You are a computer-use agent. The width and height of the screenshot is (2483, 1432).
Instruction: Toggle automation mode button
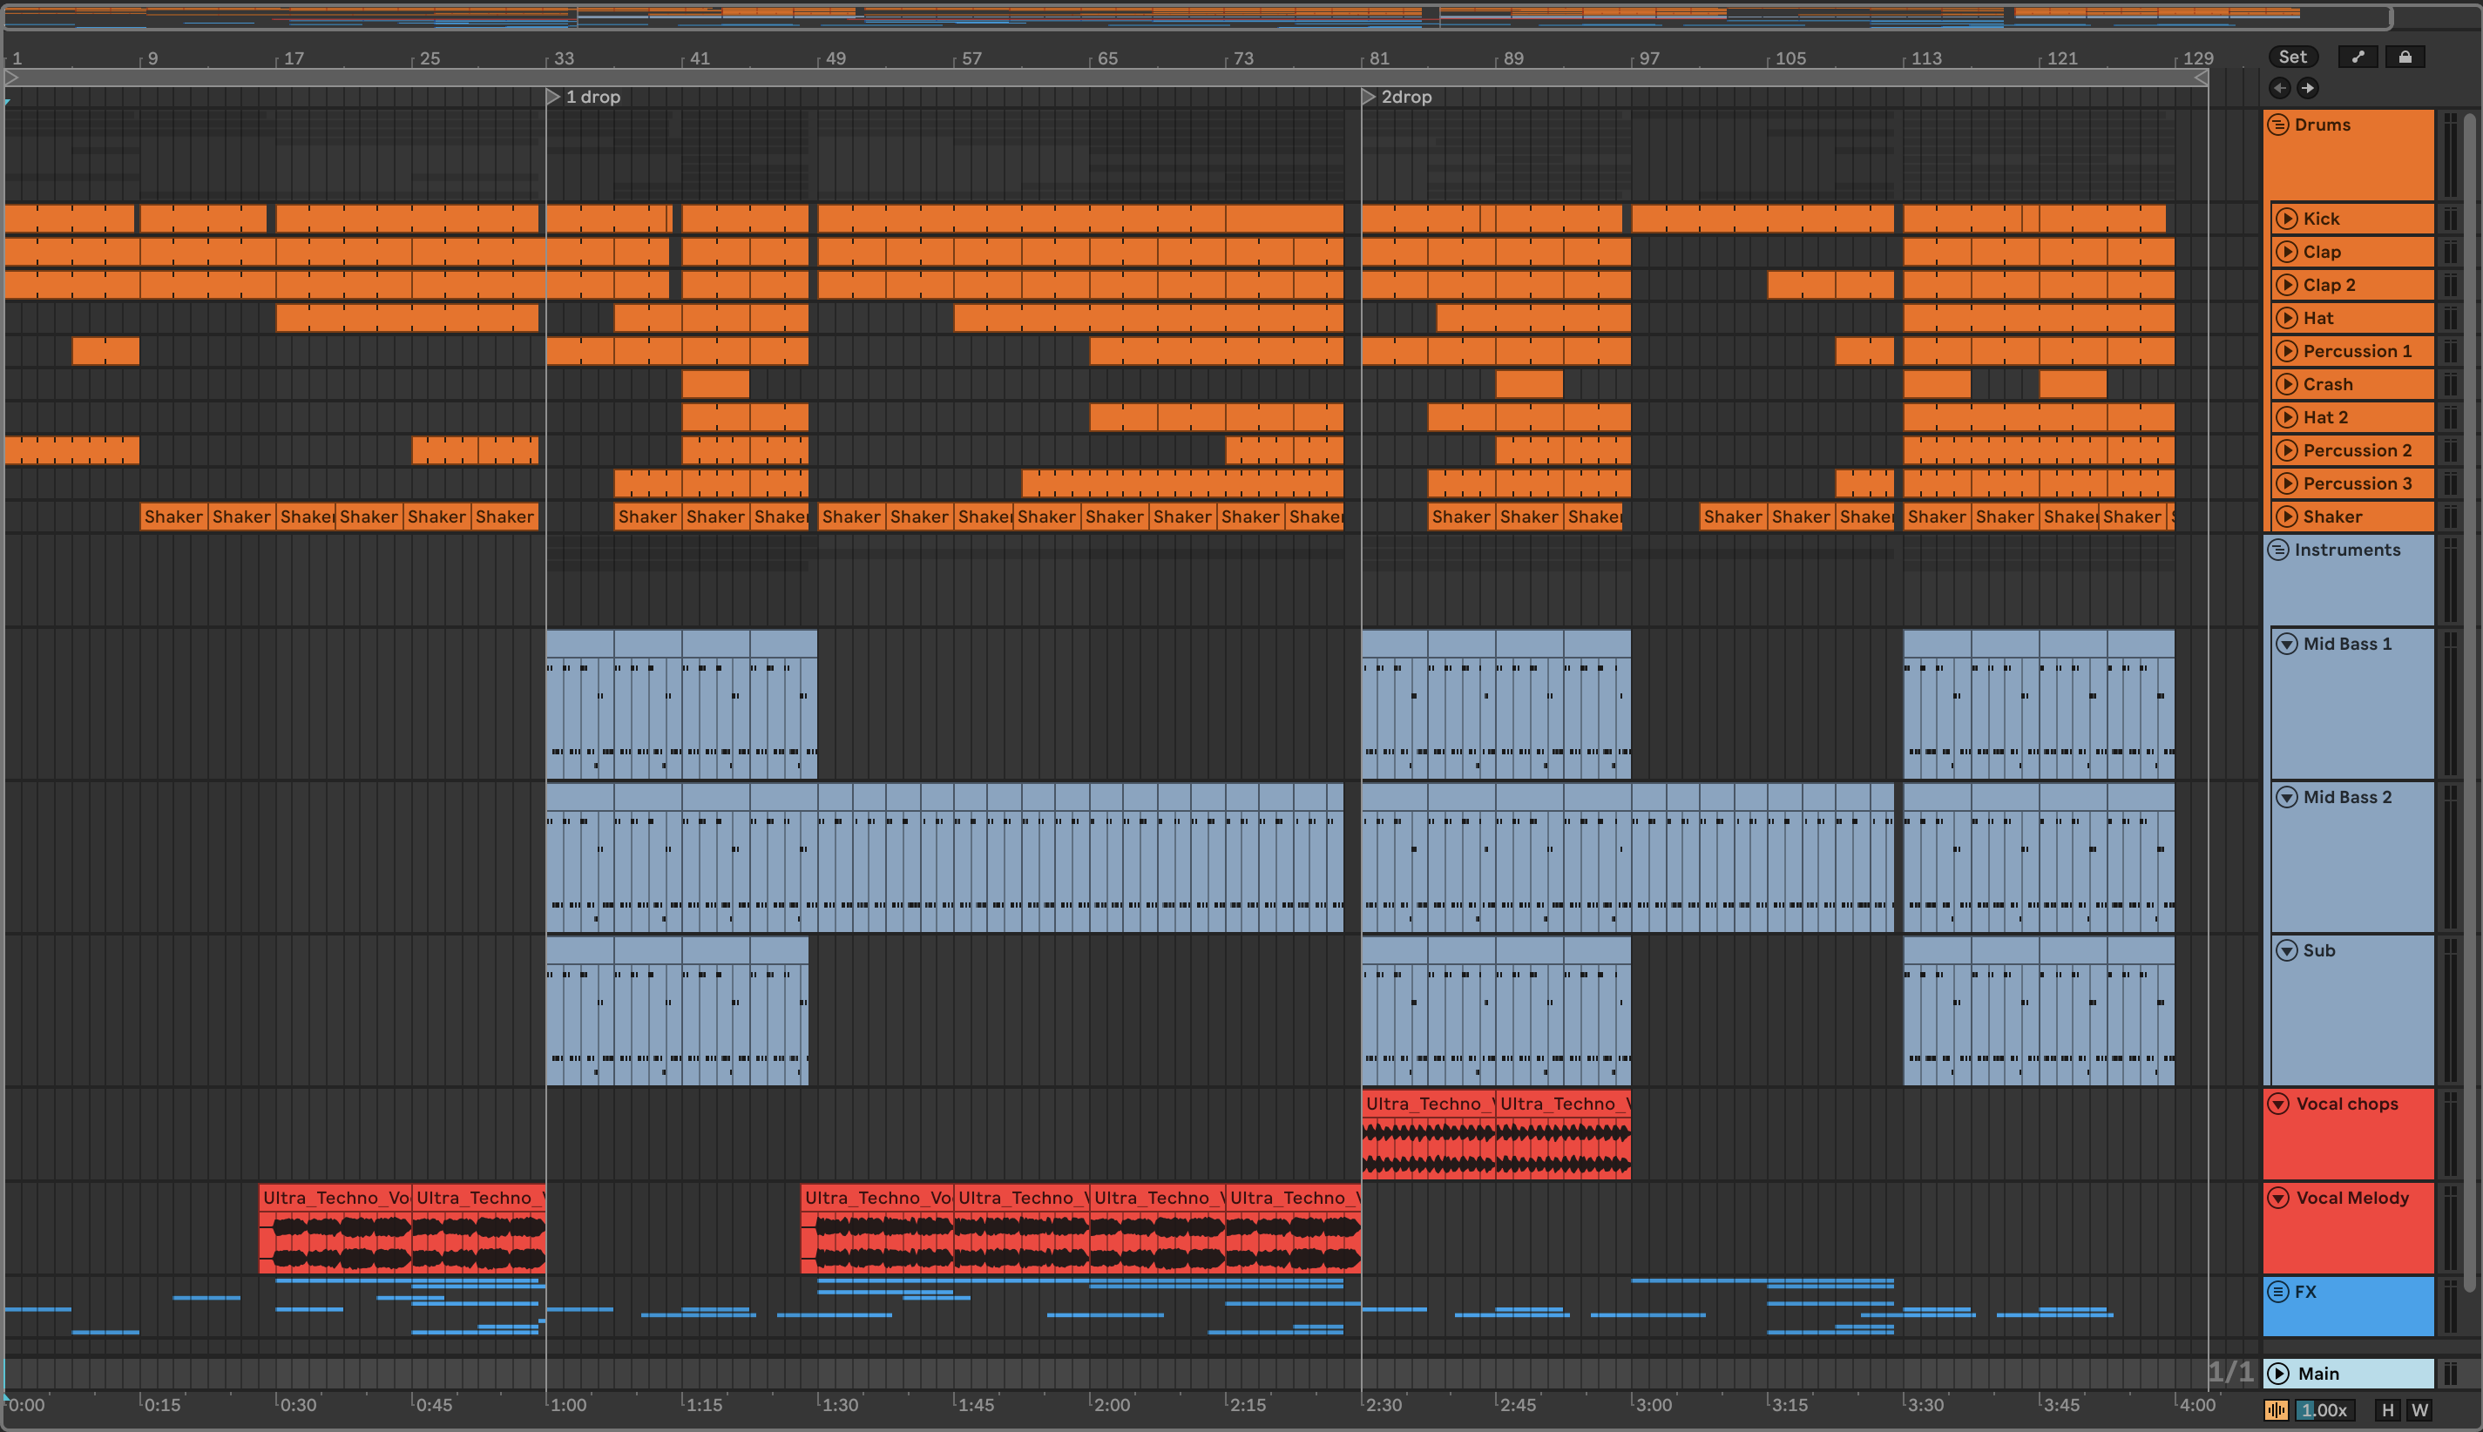2357,57
